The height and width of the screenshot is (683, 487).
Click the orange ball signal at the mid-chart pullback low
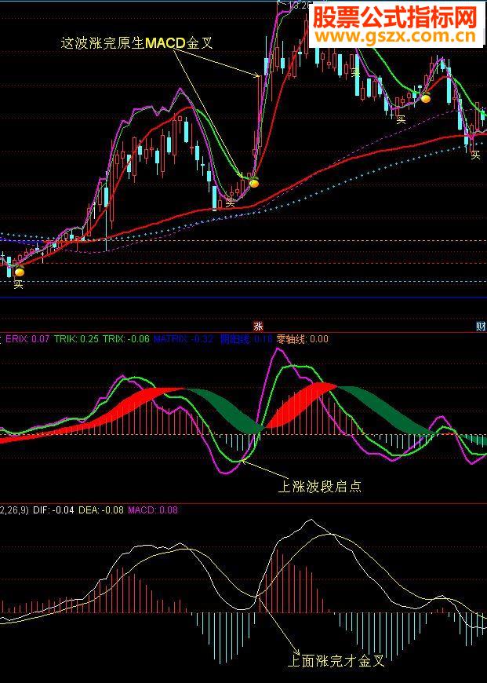coord(254,183)
